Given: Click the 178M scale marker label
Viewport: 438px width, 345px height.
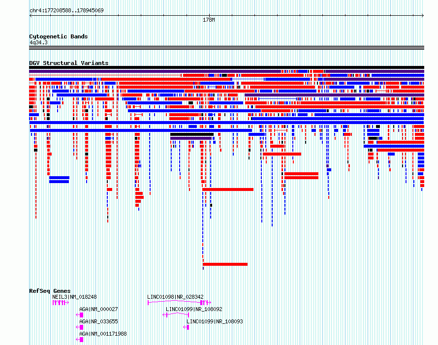Looking at the screenshot, I should click(209, 20).
